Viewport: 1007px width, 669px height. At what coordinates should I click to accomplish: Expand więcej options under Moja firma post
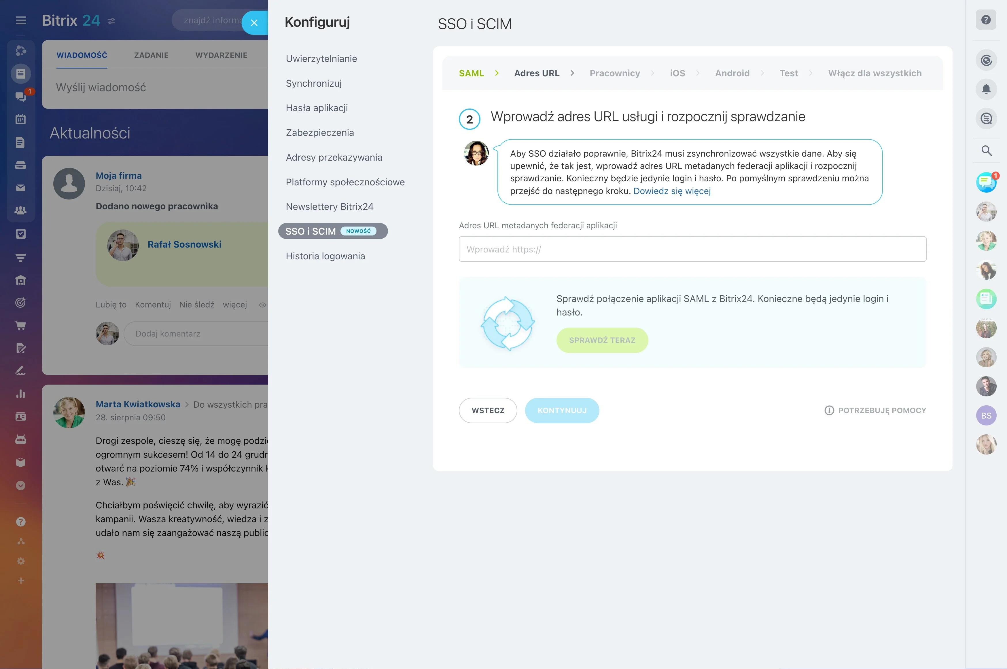click(x=235, y=305)
